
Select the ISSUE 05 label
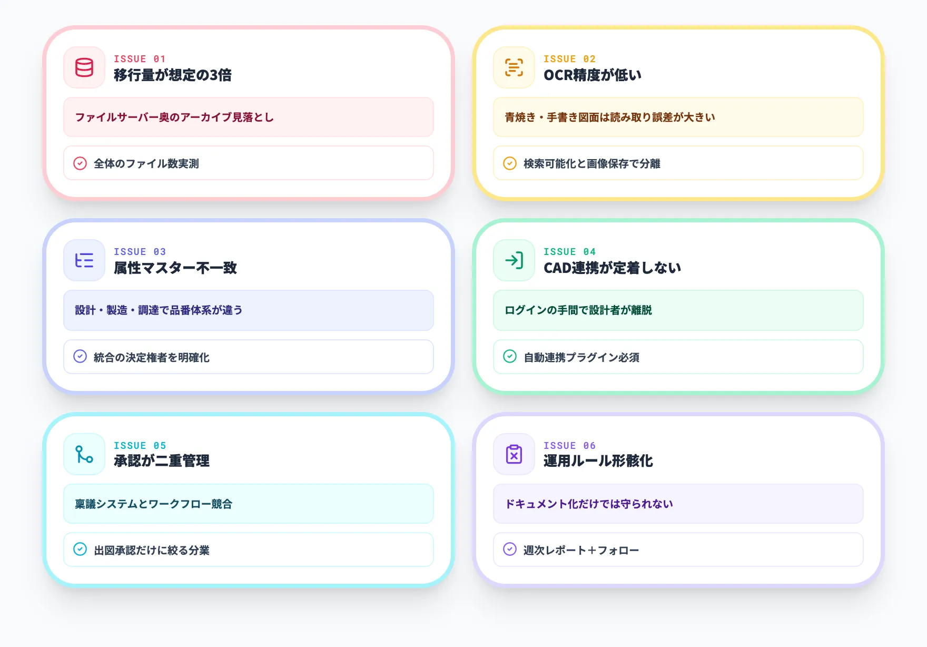[x=140, y=445]
